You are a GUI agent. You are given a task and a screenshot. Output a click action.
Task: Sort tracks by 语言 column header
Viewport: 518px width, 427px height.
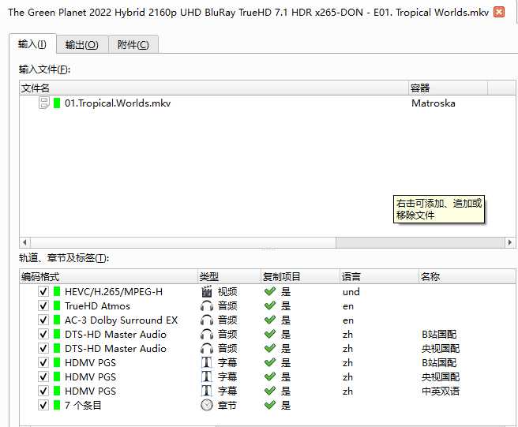click(x=377, y=277)
